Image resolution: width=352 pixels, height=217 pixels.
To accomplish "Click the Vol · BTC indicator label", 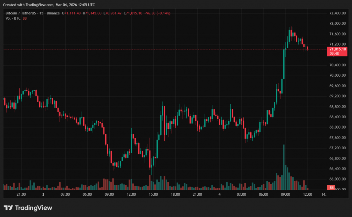I will tap(13, 18).
